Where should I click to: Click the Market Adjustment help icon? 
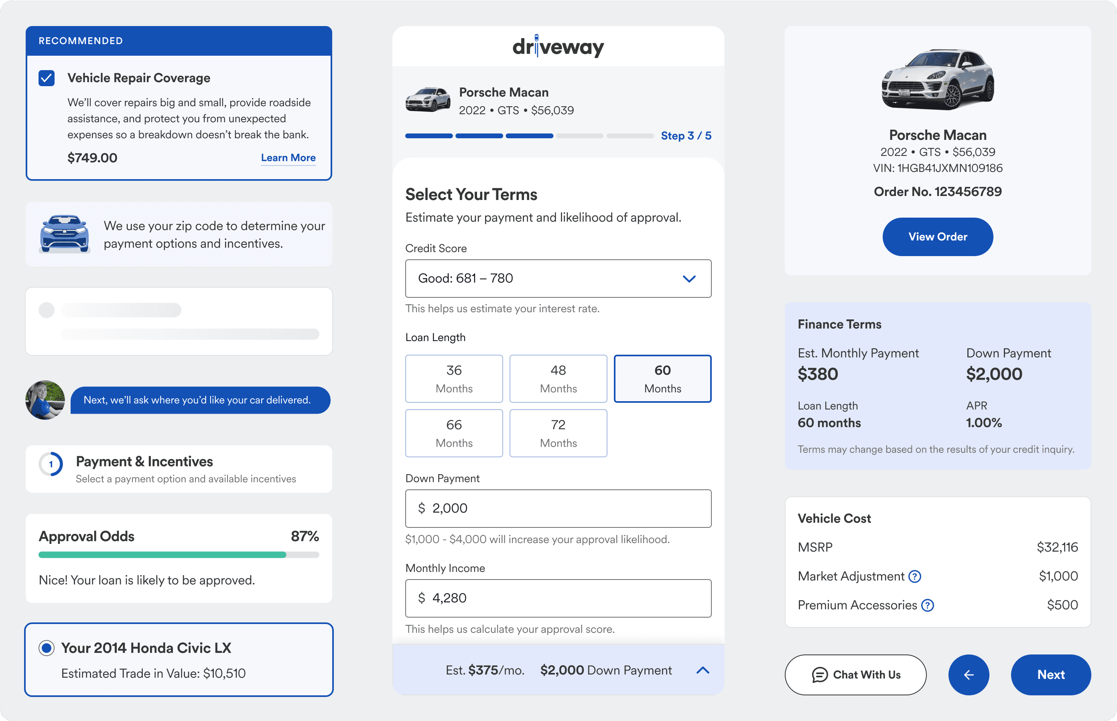pos(914,576)
